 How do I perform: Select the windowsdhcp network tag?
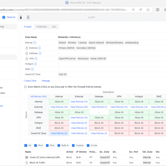pyautogui.click(x=132, y=43)
